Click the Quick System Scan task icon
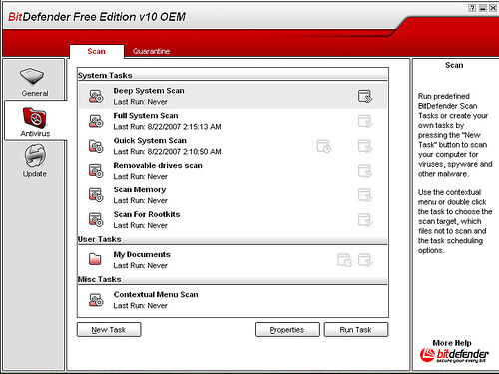499x374 pixels. tap(96, 146)
